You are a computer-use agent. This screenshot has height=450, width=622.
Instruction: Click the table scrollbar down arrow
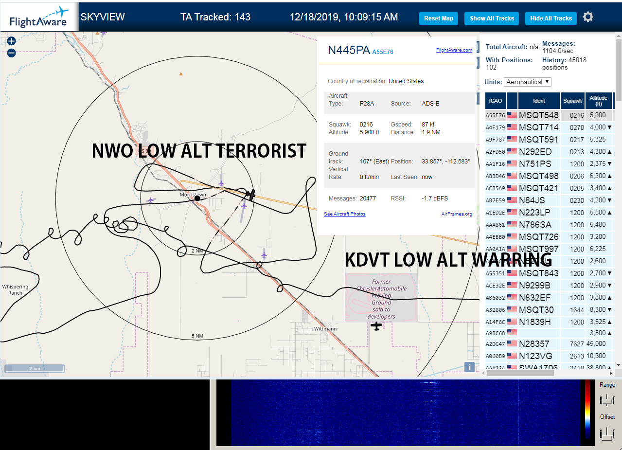point(619,365)
